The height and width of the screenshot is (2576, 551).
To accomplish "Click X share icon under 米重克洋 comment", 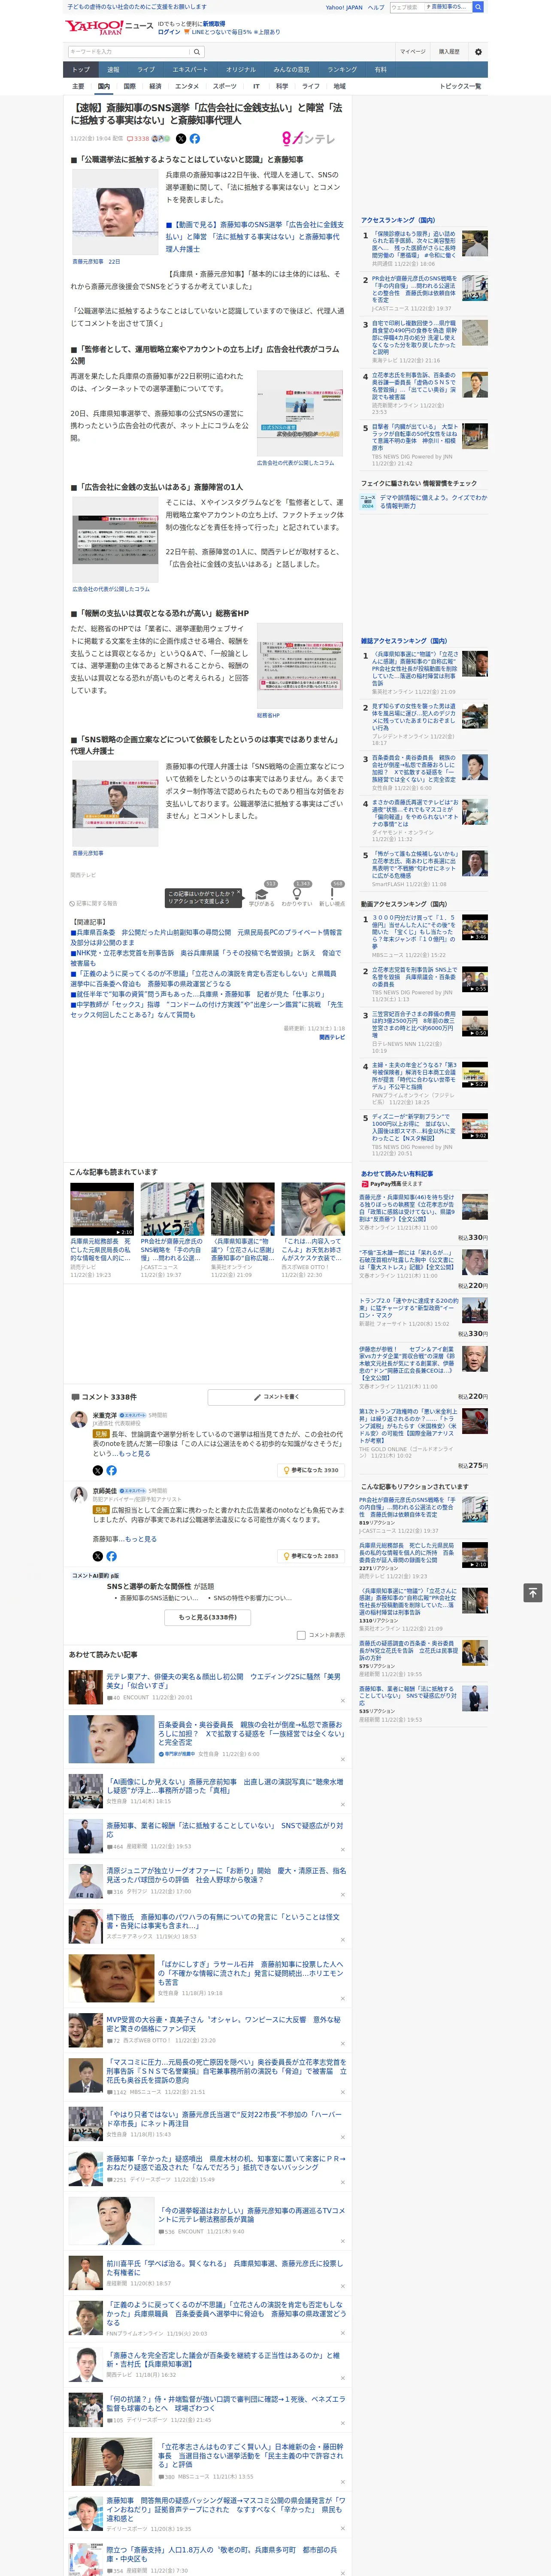I will [98, 1470].
